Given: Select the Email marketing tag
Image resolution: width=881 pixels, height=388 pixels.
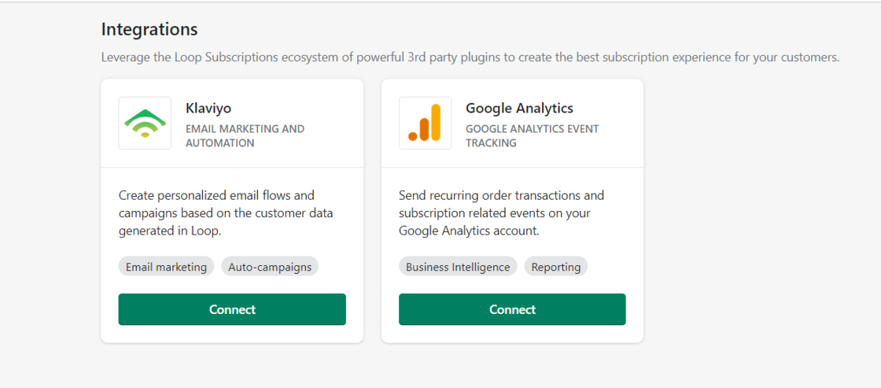Looking at the screenshot, I should [x=166, y=267].
